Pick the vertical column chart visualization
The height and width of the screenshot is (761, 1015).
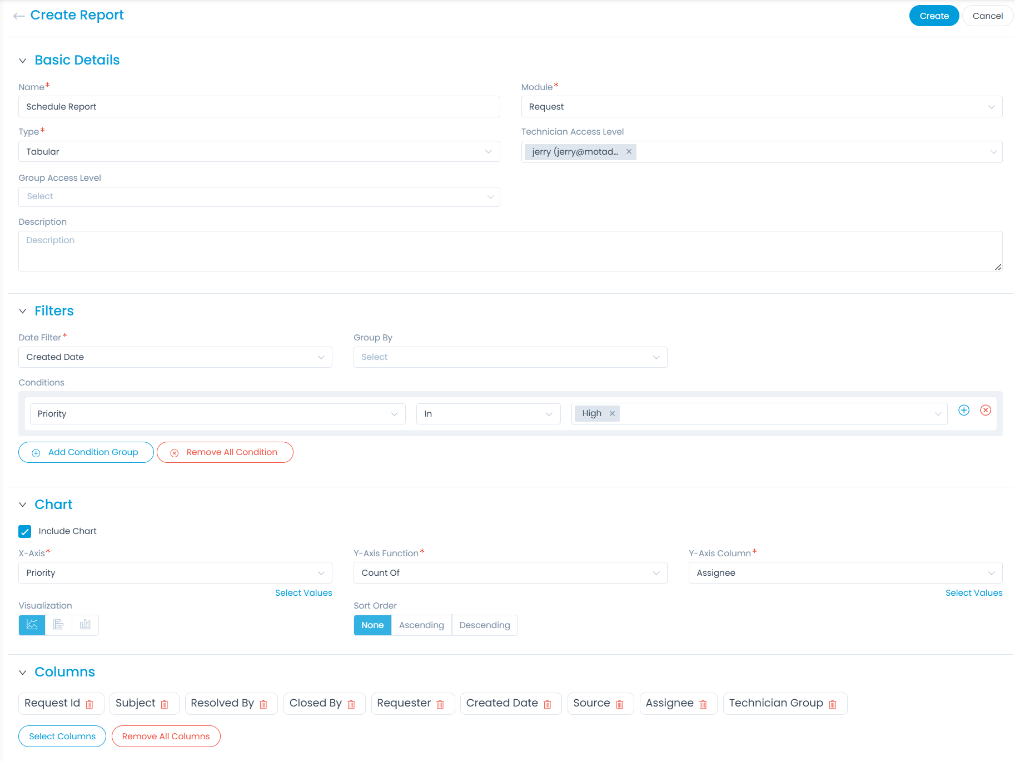coord(85,625)
